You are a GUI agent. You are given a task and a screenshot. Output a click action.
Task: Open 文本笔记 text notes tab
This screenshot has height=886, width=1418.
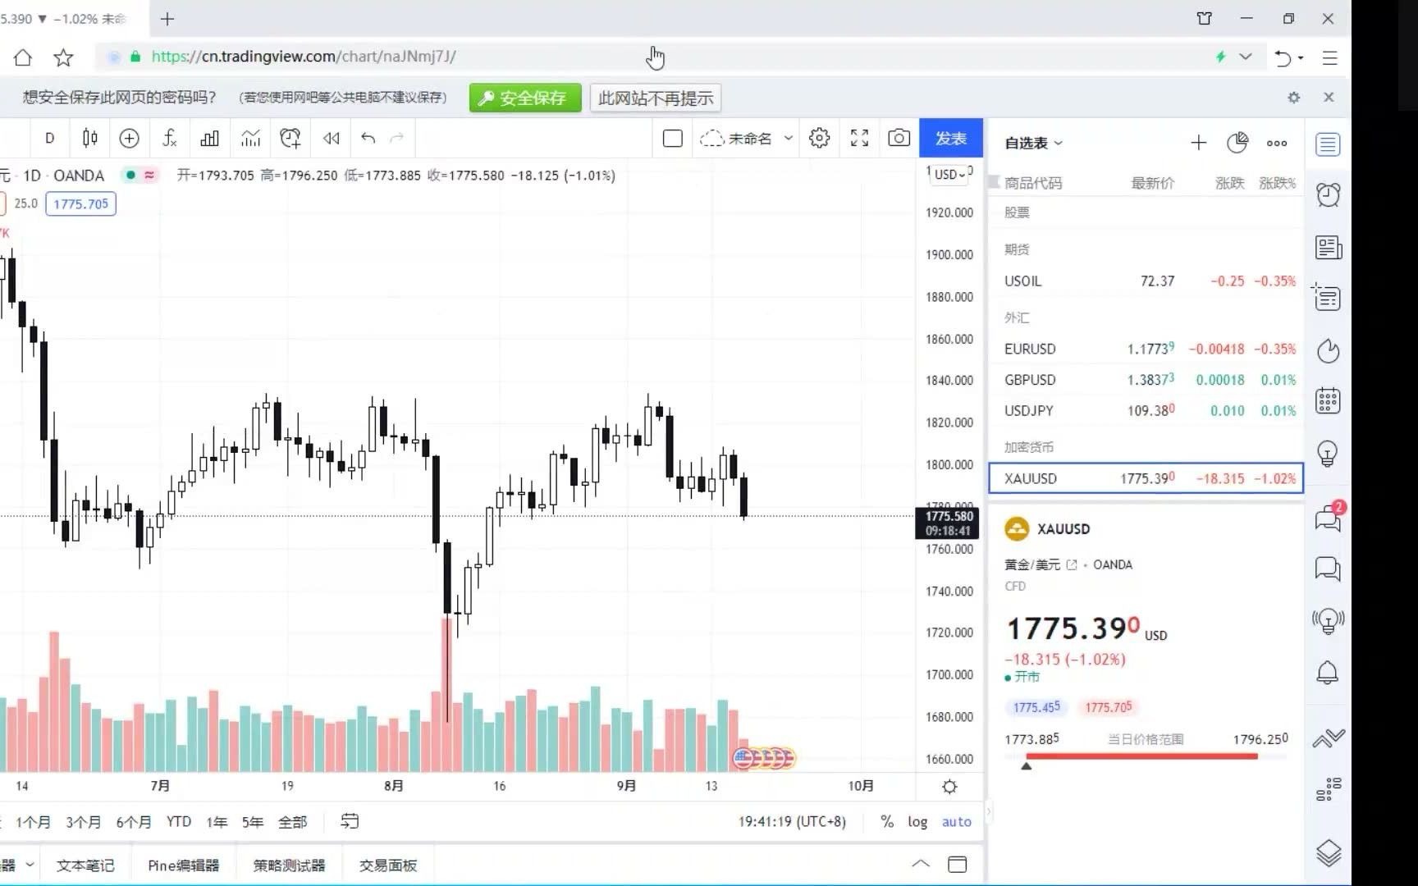(x=85, y=865)
